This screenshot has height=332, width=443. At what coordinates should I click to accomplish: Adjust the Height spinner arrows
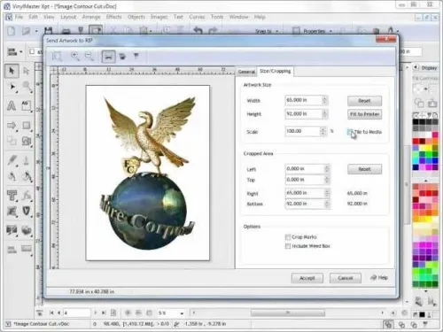click(x=324, y=114)
